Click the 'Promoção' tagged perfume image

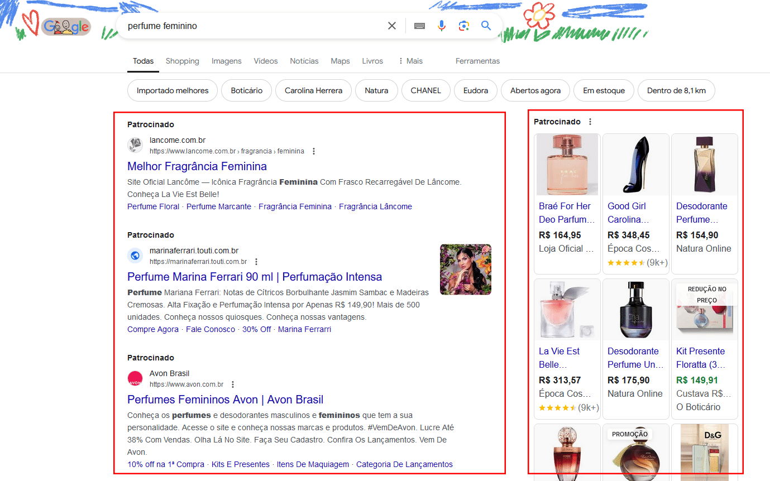[x=635, y=453]
